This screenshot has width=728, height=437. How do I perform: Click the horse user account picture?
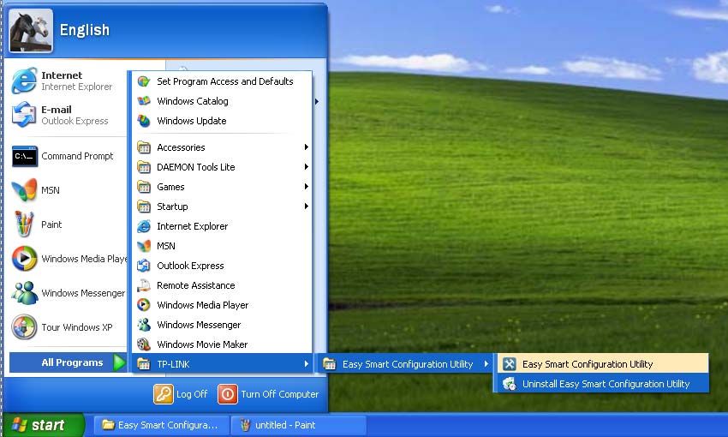pyautogui.click(x=31, y=31)
